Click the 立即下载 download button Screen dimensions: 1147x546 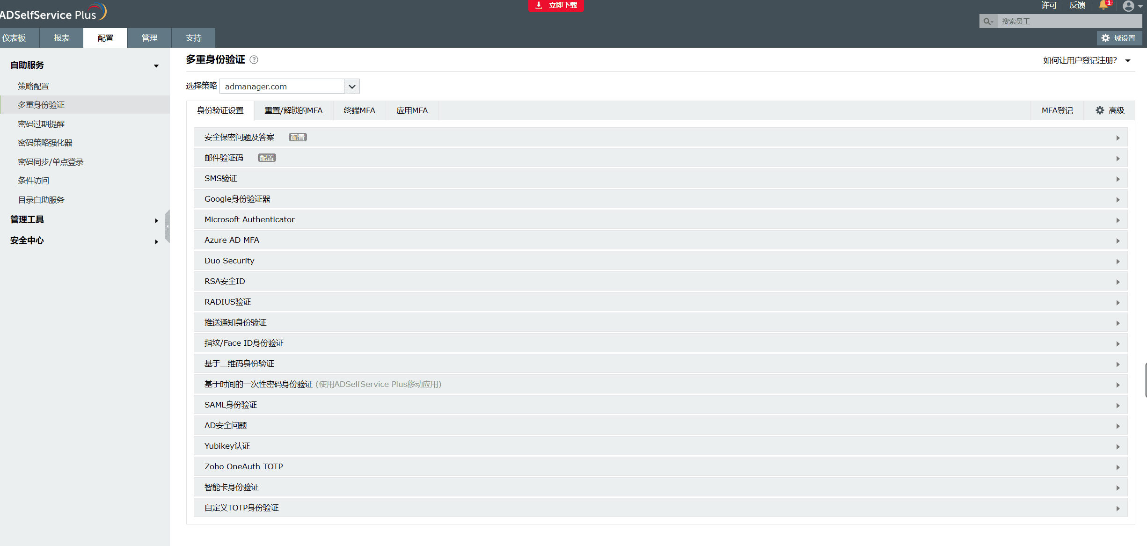(556, 5)
